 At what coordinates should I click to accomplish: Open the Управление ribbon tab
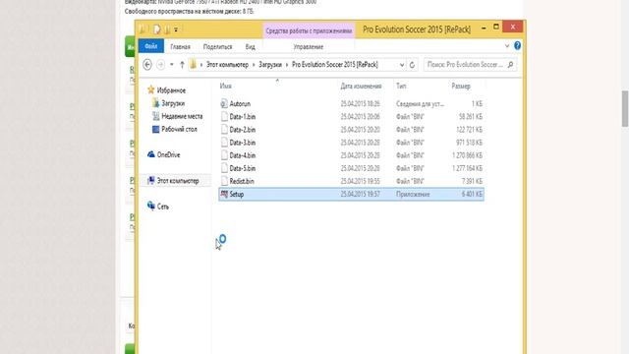(308, 47)
